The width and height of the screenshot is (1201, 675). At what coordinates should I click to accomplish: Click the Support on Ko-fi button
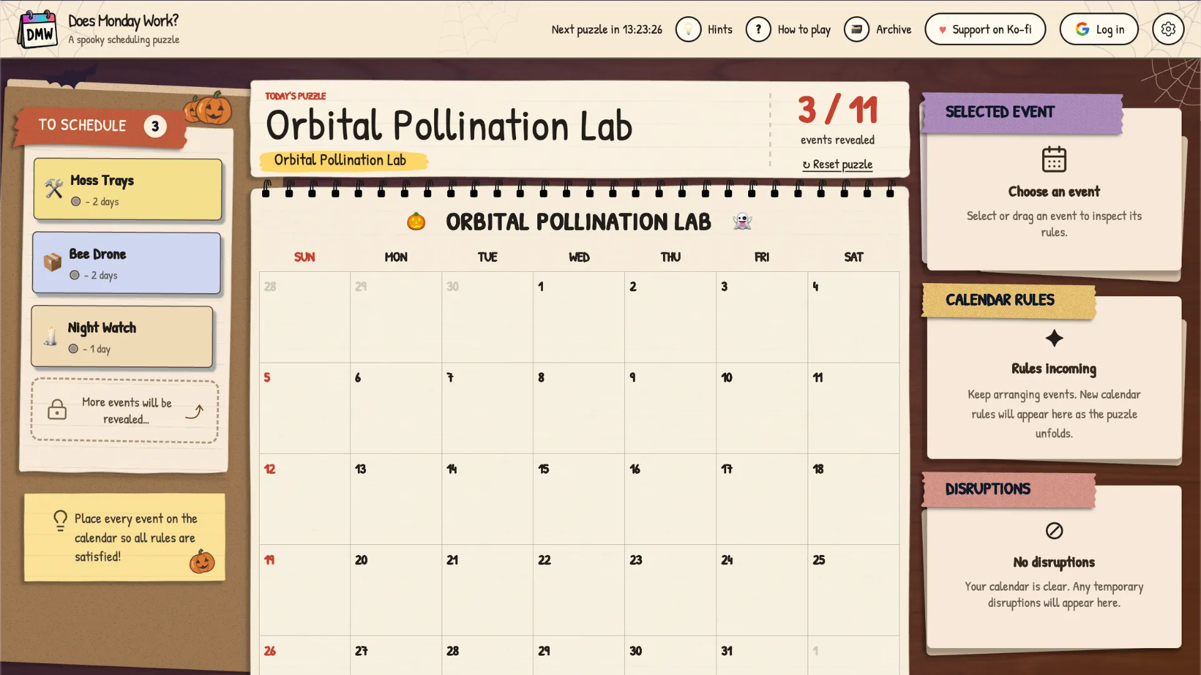pos(985,29)
